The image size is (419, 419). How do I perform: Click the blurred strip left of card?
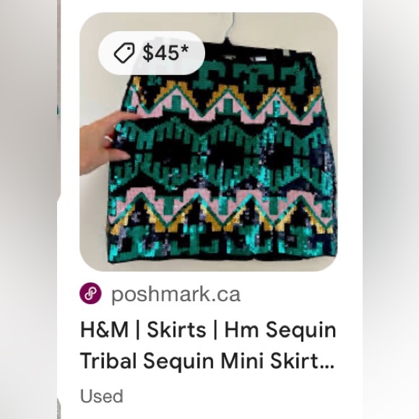[x=29, y=209]
